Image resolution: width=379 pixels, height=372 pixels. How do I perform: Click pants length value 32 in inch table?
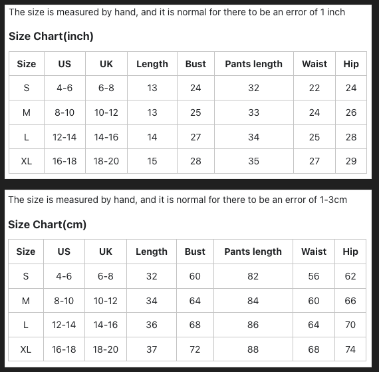coord(254,88)
